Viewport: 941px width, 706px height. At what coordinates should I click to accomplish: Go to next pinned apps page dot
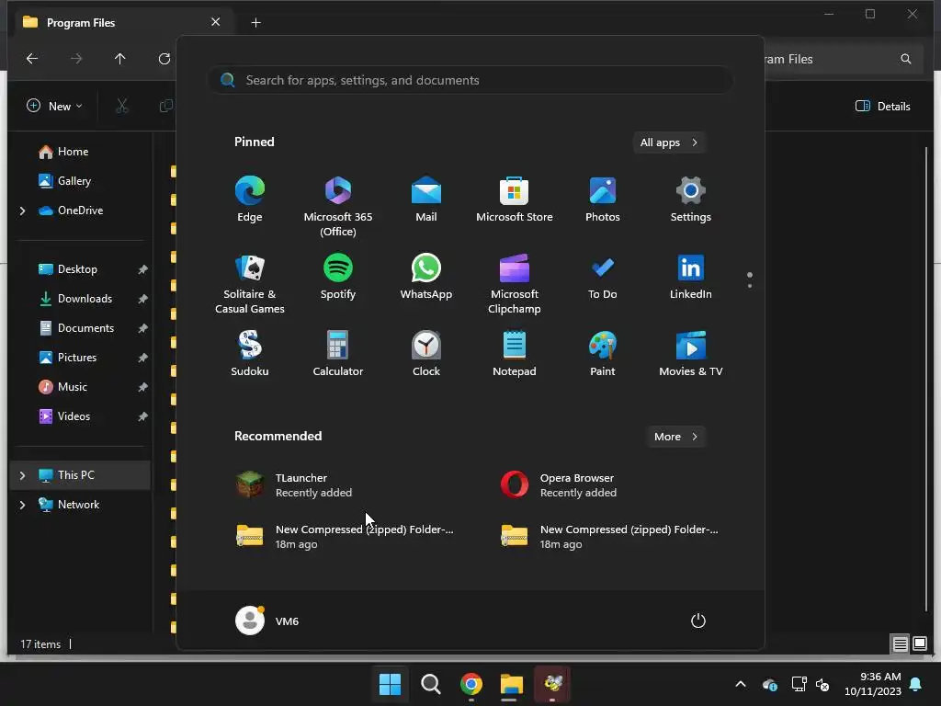tap(750, 286)
